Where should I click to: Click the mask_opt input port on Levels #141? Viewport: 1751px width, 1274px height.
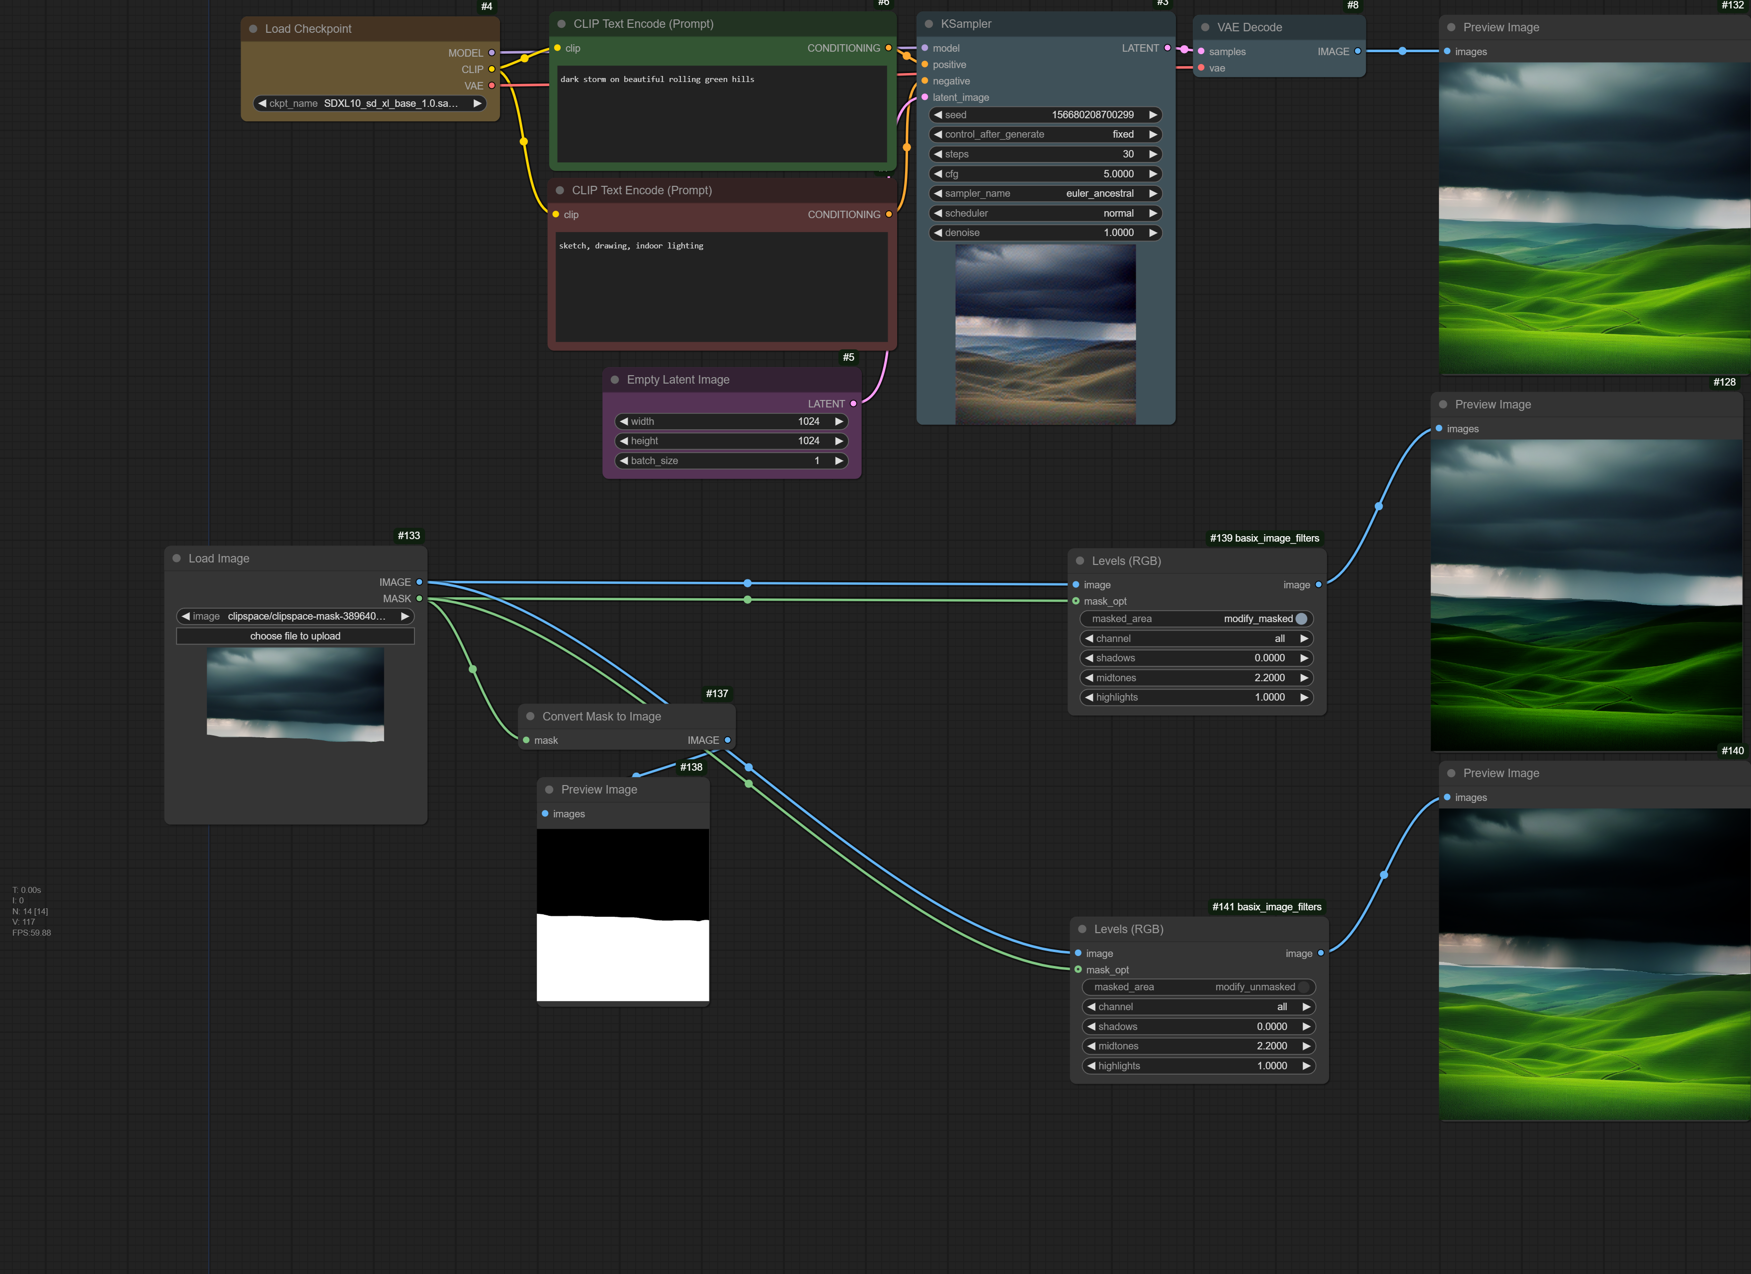(x=1078, y=970)
